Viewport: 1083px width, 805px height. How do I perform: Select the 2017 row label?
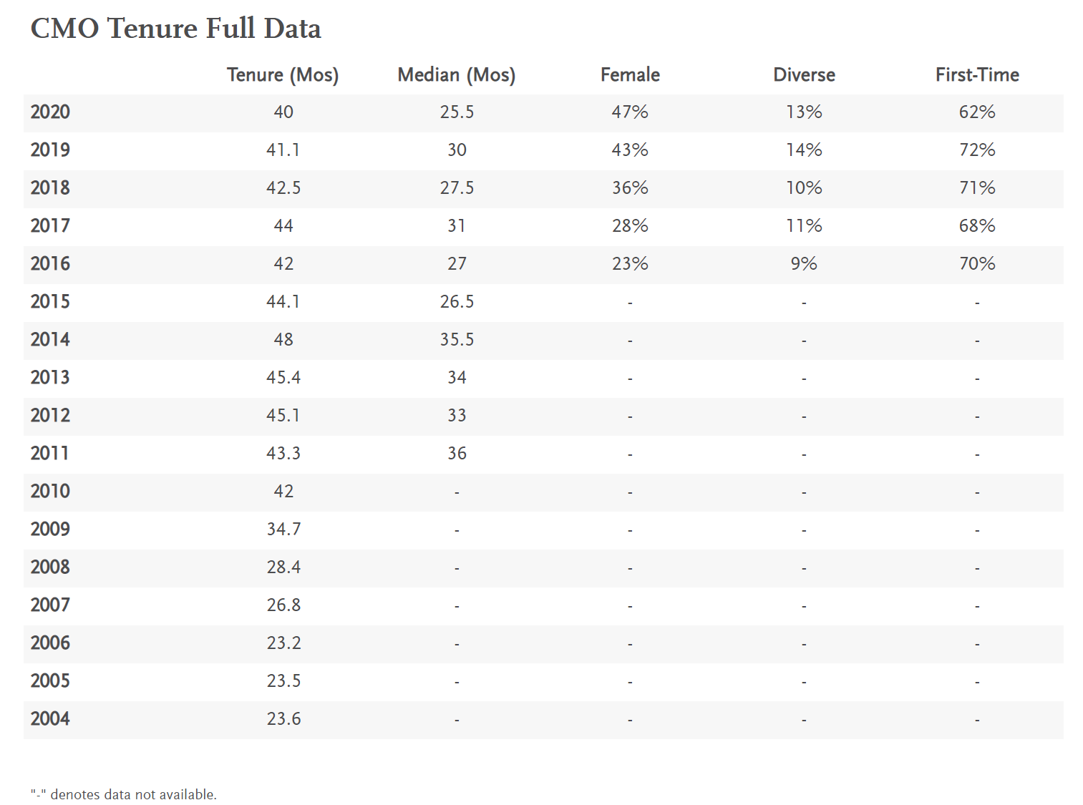(50, 226)
